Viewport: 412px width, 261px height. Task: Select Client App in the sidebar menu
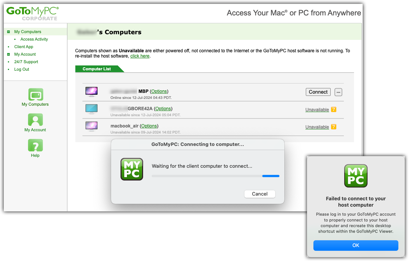24,47
